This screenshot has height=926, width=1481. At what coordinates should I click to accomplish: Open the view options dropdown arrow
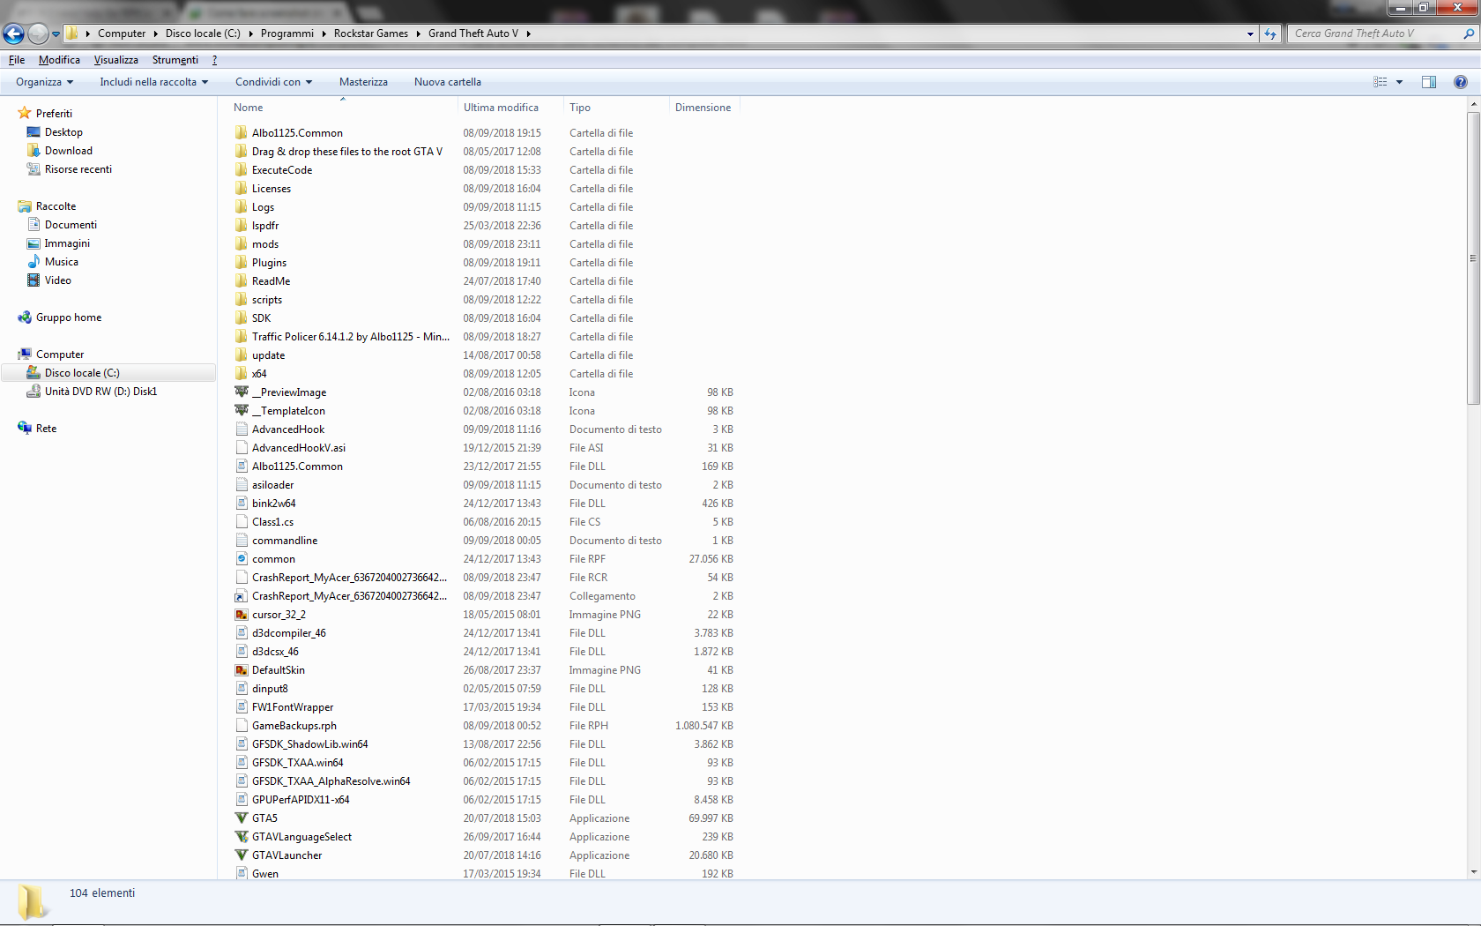pyautogui.click(x=1399, y=82)
